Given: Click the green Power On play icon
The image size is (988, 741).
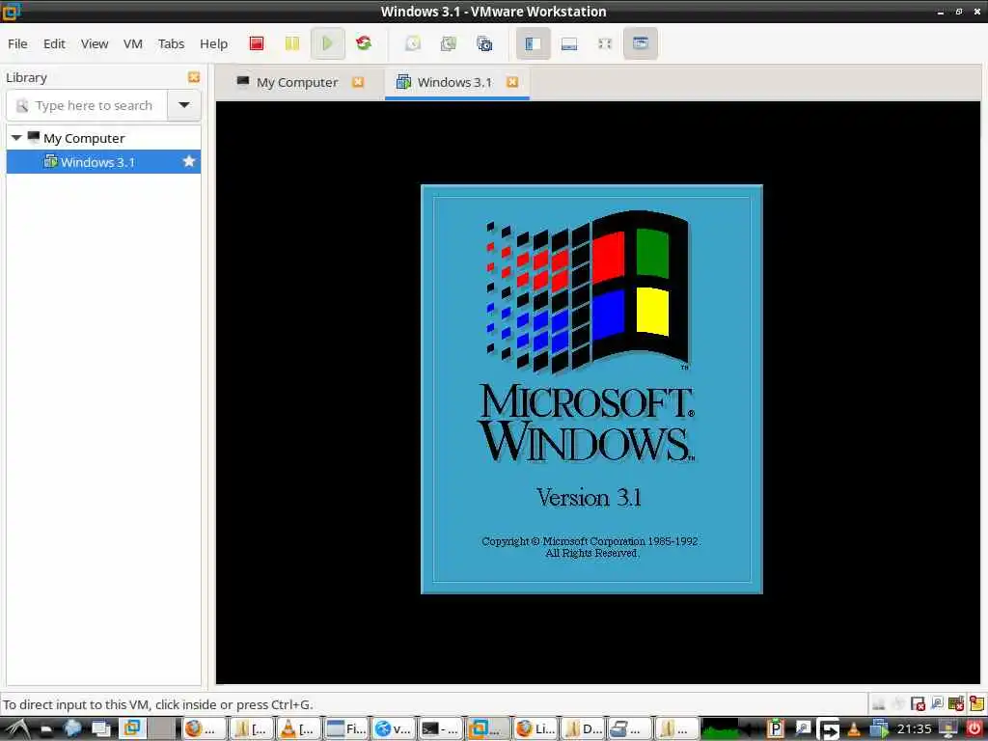Looking at the screenshot, I should pos(328,43).
